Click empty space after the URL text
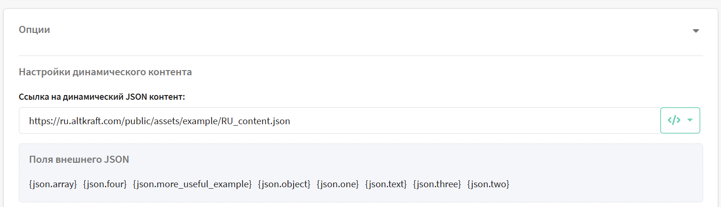This screenshot has width=721, height=207. point(471,121)
